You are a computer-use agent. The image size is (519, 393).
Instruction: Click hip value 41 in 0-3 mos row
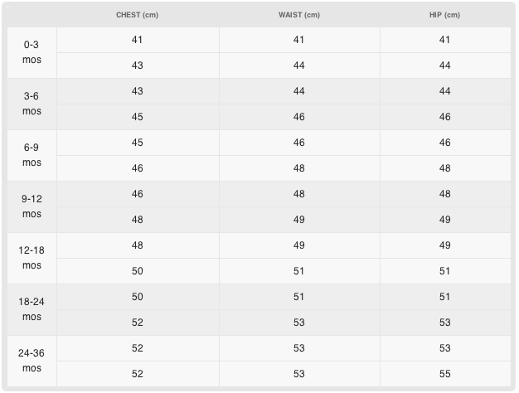444,40
